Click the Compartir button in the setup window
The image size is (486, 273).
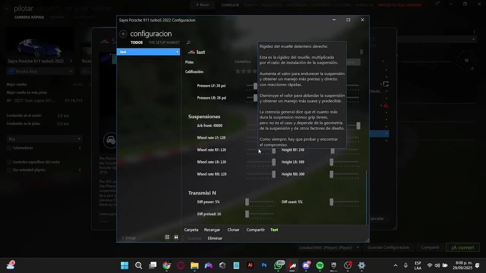[x=256, y=230]
